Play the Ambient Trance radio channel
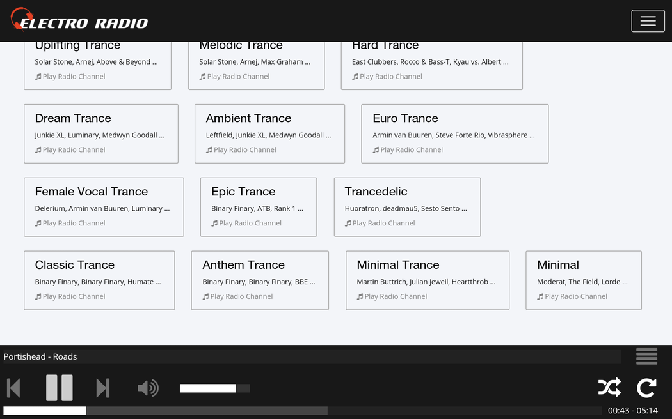This screenshot has width=672, height=419. [244, 150]
